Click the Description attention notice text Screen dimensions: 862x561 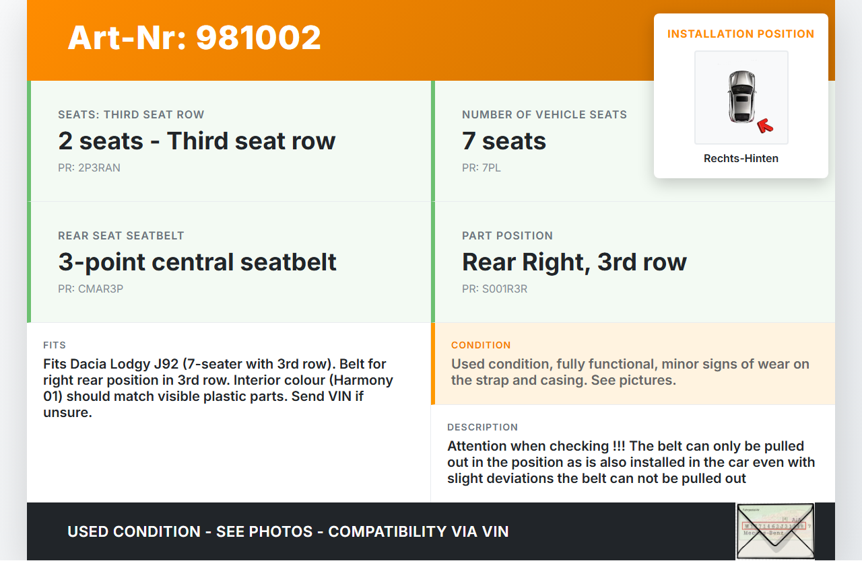pos(631,462)
